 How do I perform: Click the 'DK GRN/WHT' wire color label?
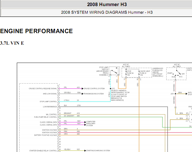[x=69, y=116]
